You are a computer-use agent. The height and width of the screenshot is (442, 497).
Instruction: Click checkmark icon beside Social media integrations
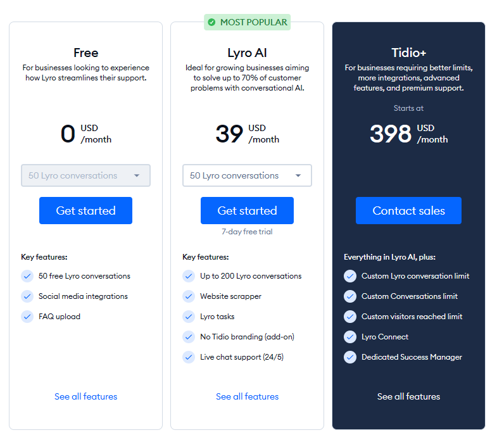[x=27, y=296]
